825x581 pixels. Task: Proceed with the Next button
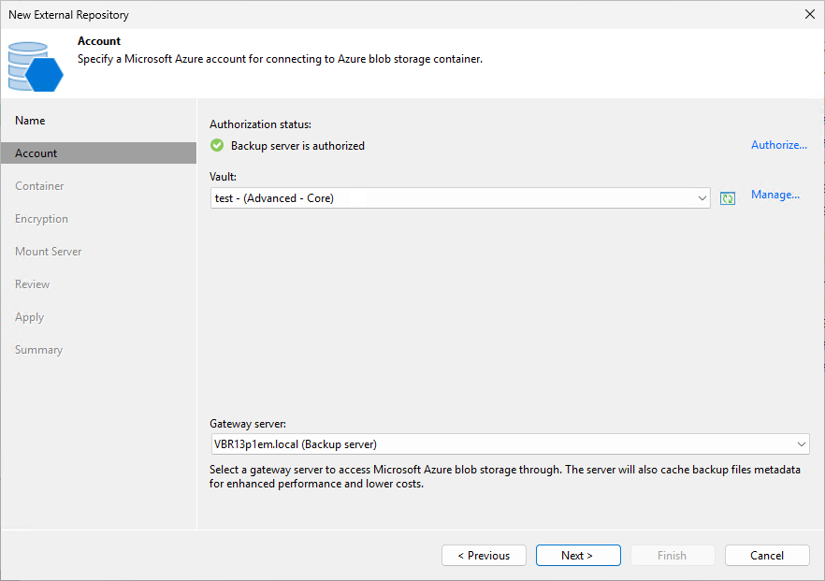coord(578,555)
